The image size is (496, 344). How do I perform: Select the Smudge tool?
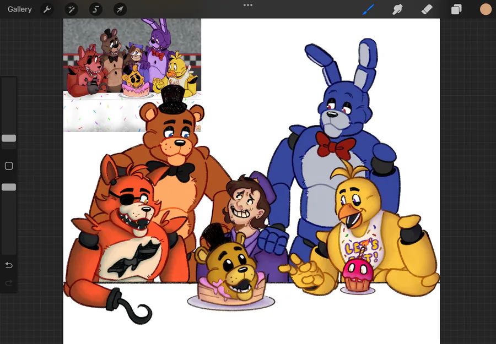click(397, 9)
